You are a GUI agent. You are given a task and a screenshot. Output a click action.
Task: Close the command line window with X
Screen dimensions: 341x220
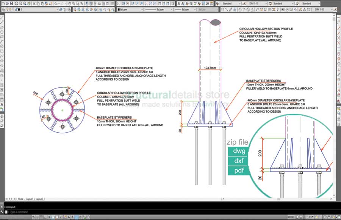[x=2, y=207]
